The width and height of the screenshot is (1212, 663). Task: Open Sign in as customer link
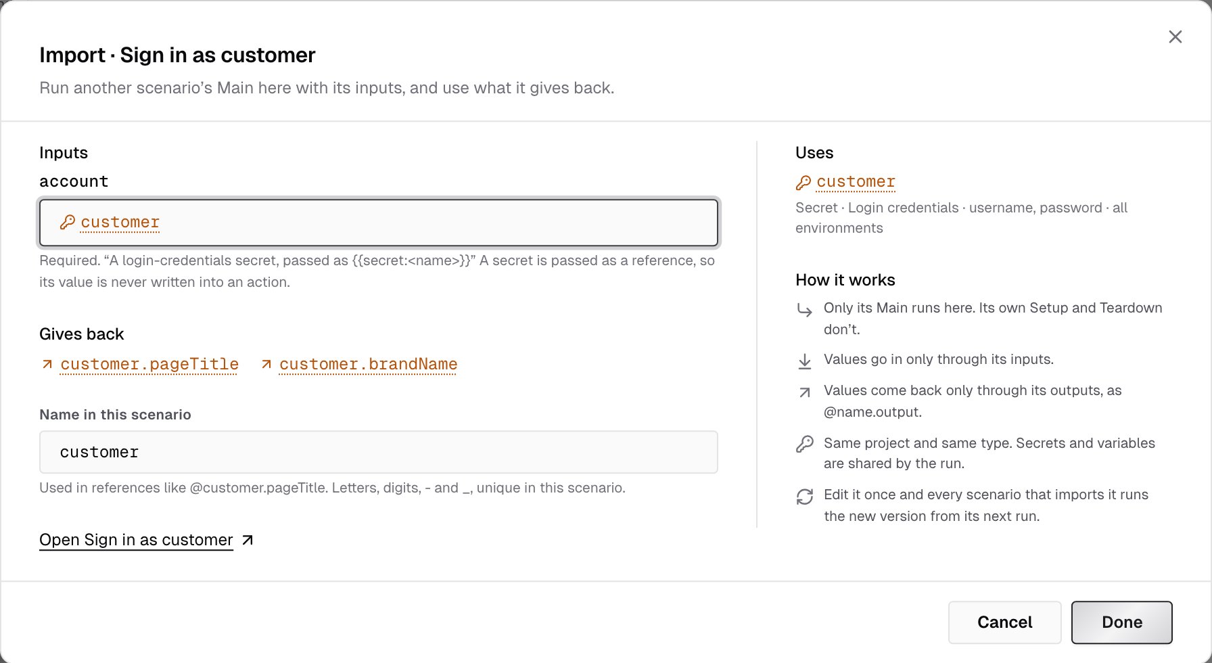coord(136,540)
